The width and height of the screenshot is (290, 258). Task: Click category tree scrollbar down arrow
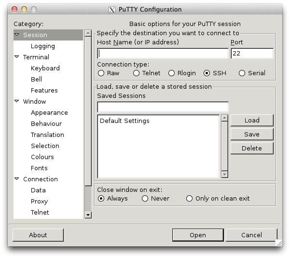[x=88, y=215]
